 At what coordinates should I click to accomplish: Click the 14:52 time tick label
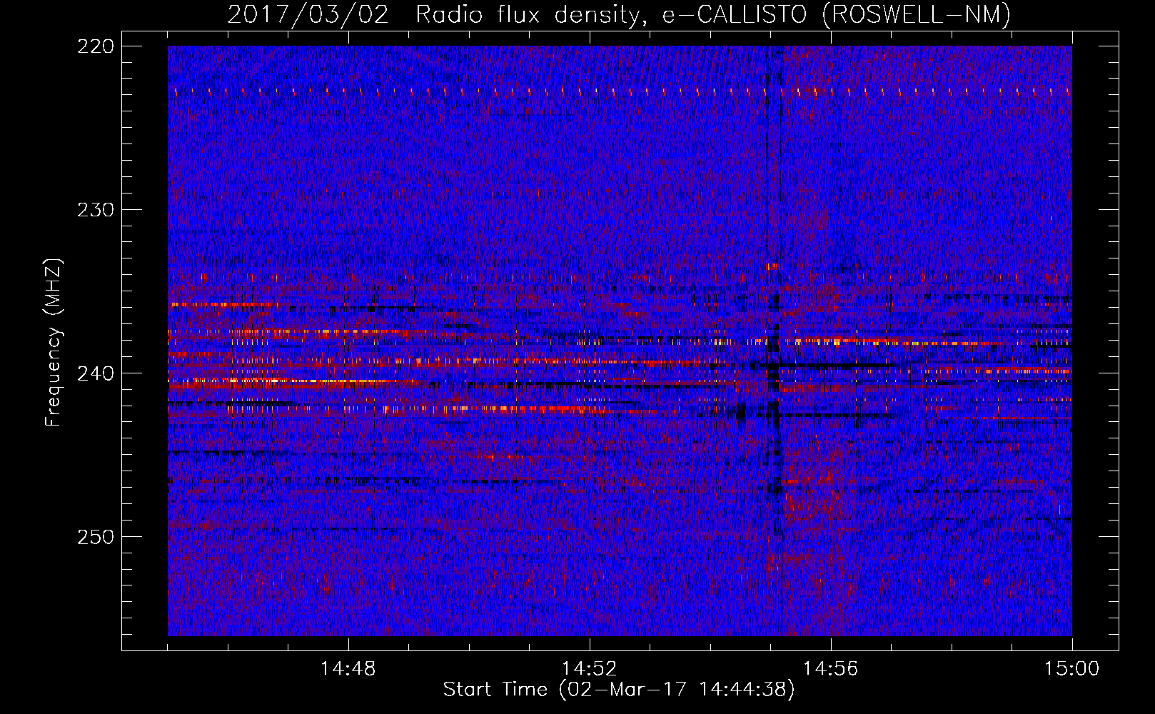coord(590,669)
